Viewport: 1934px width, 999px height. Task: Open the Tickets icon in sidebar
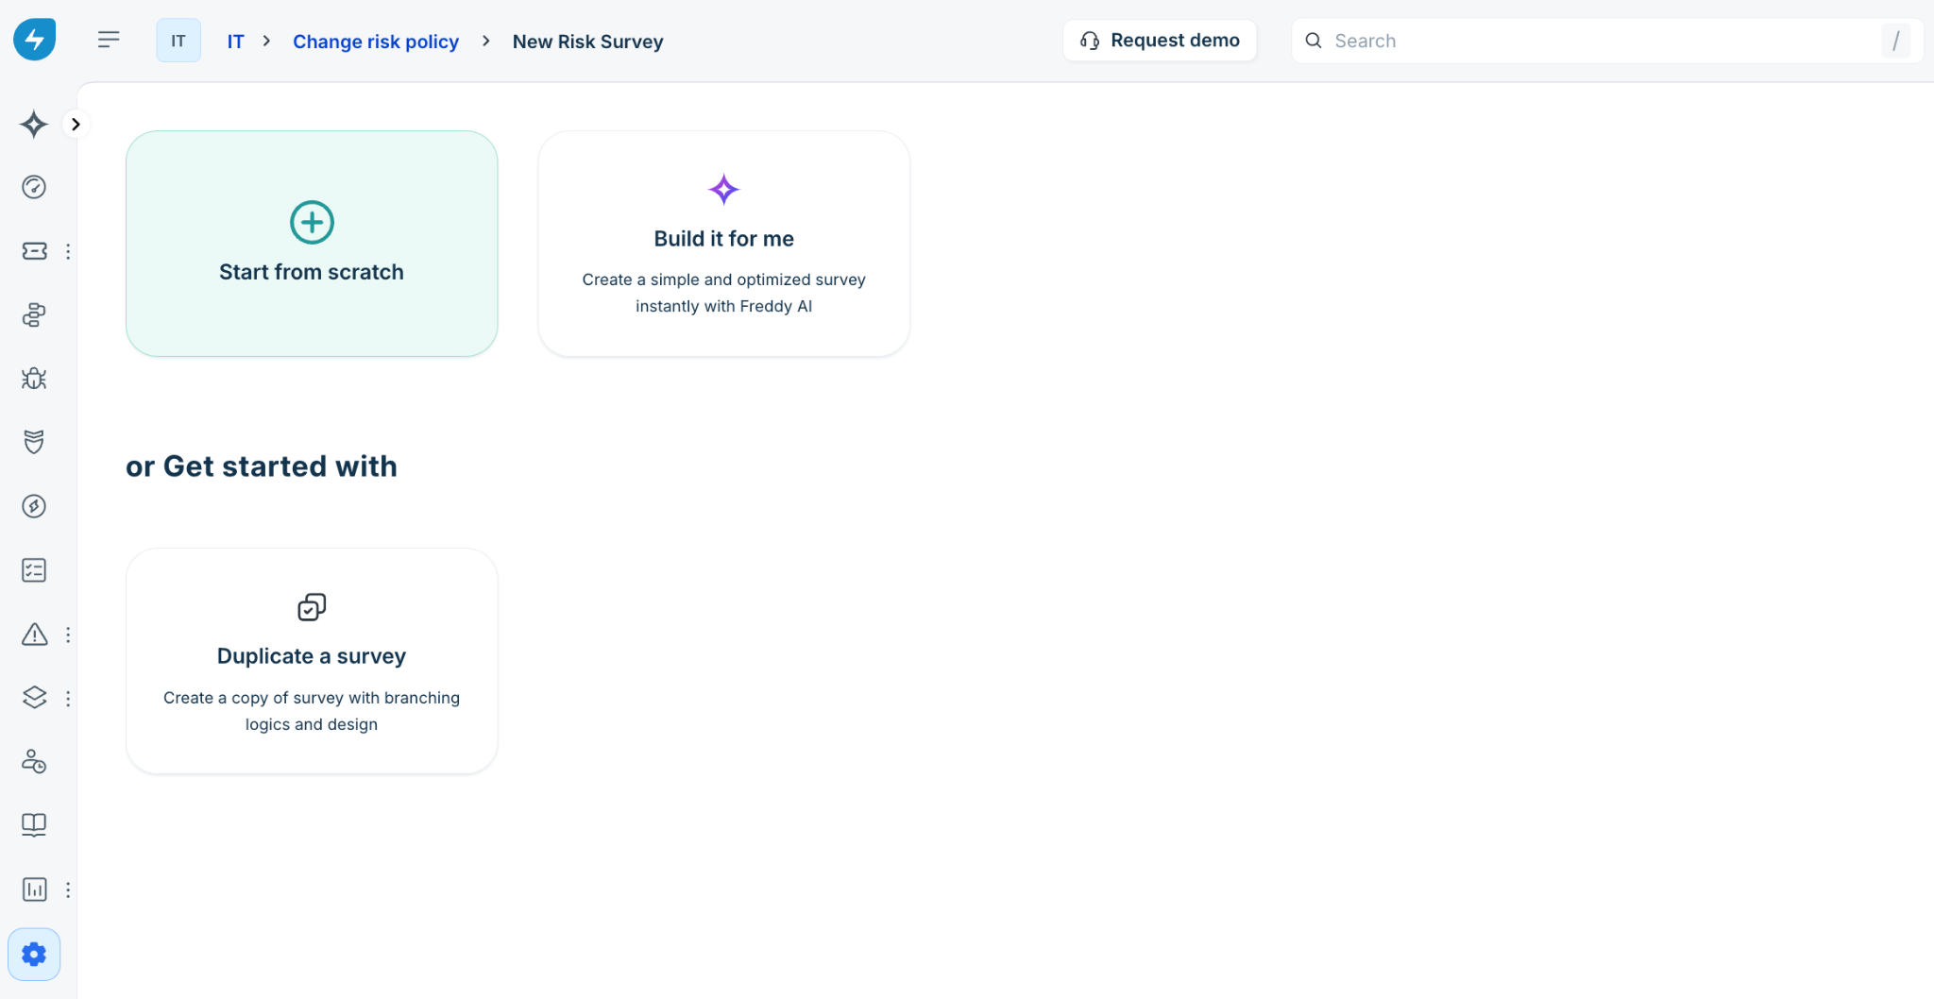tap(34, 251)
